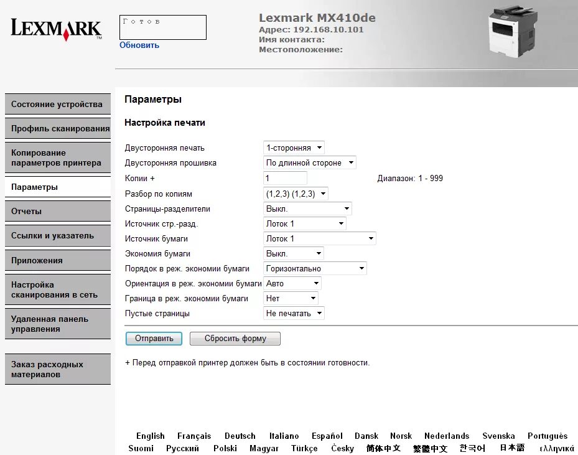Open Граница в реж. экономии бумаги dropdown
The width and height of the screenshot is (578, 455).
291,298
